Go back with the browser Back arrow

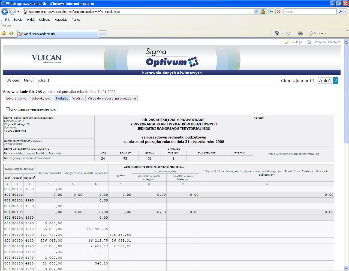[x=5, y=11]
